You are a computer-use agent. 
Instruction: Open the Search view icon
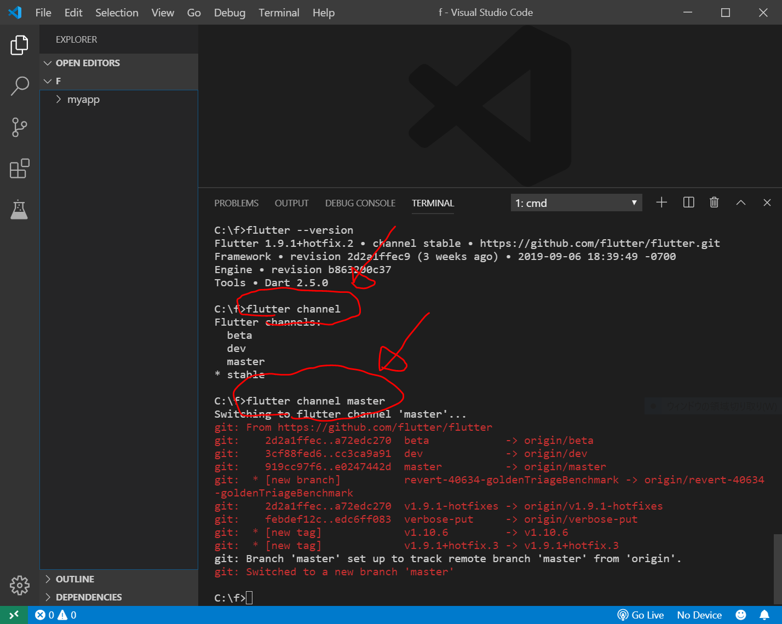point(19,86)
